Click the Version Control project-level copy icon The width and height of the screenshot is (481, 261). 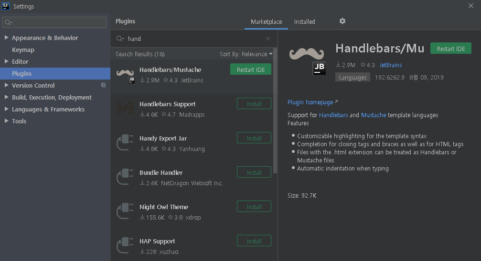(103, 85)
